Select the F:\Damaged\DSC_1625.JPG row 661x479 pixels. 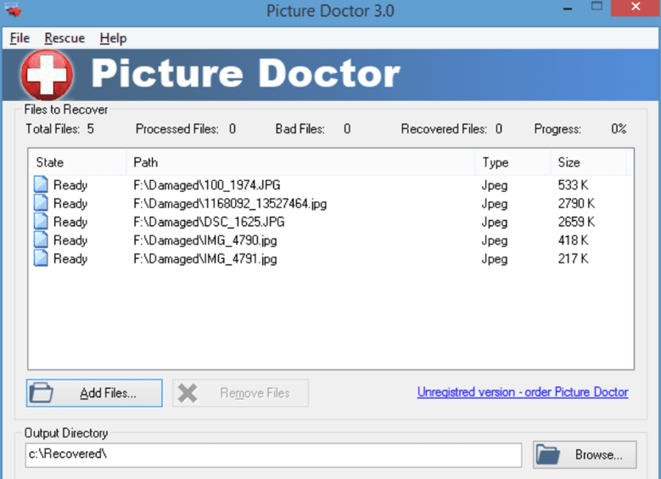coord(331,222)
